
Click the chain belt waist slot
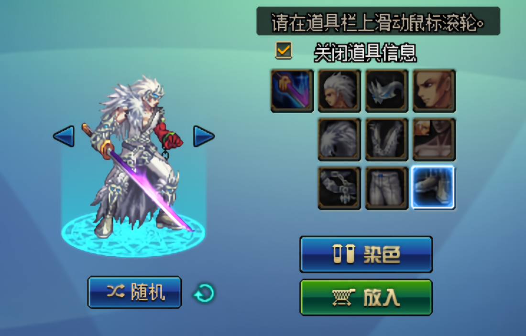(x=340, y=188)
